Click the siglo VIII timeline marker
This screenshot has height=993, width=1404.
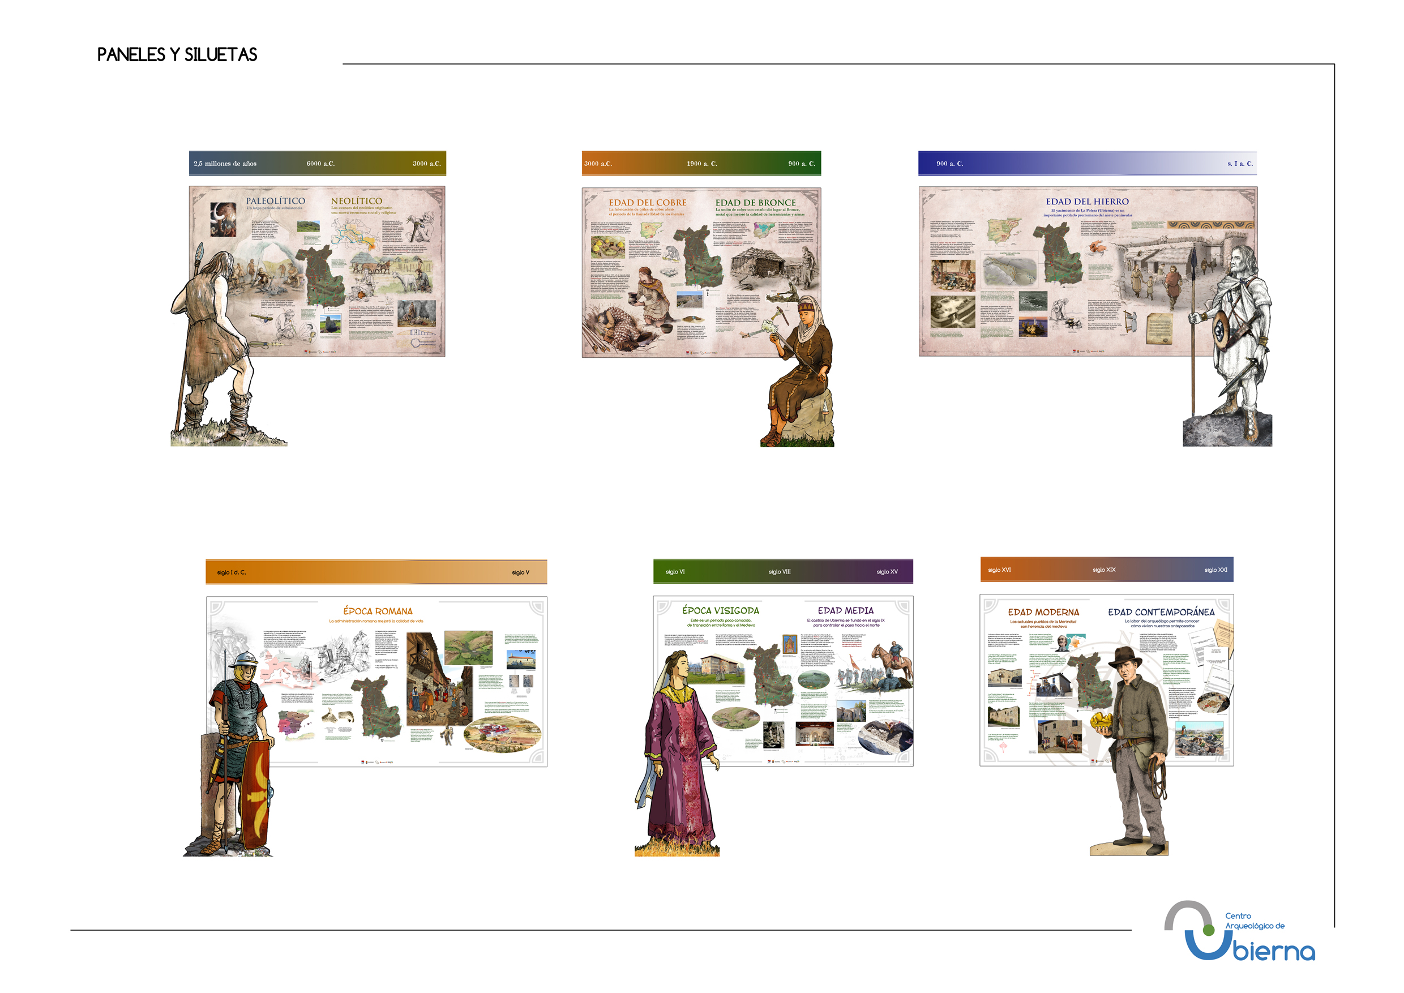tap(779, 572)
